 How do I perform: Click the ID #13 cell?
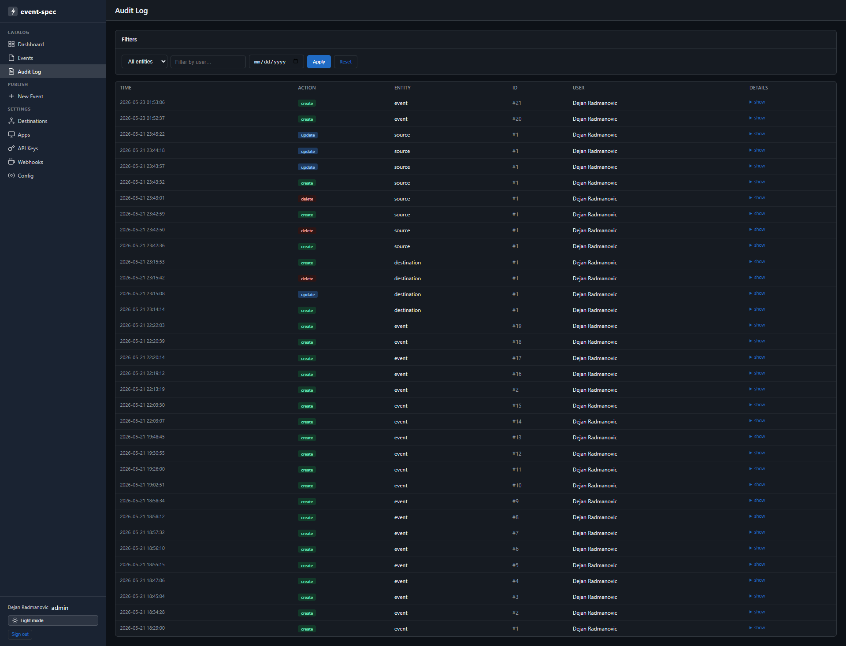tap(517, 438)
